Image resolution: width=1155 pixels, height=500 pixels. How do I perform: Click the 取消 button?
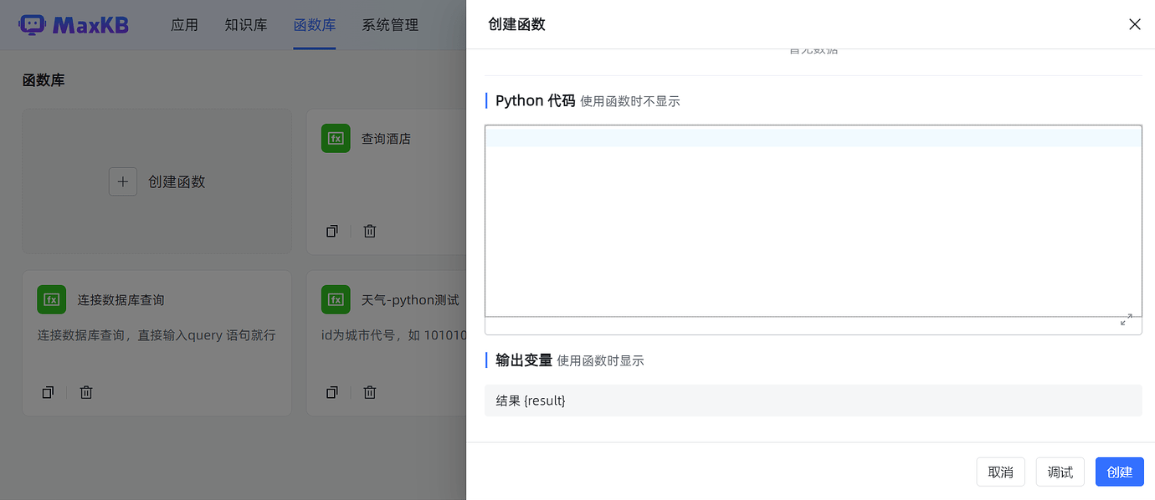click(x=1001, y=472)
